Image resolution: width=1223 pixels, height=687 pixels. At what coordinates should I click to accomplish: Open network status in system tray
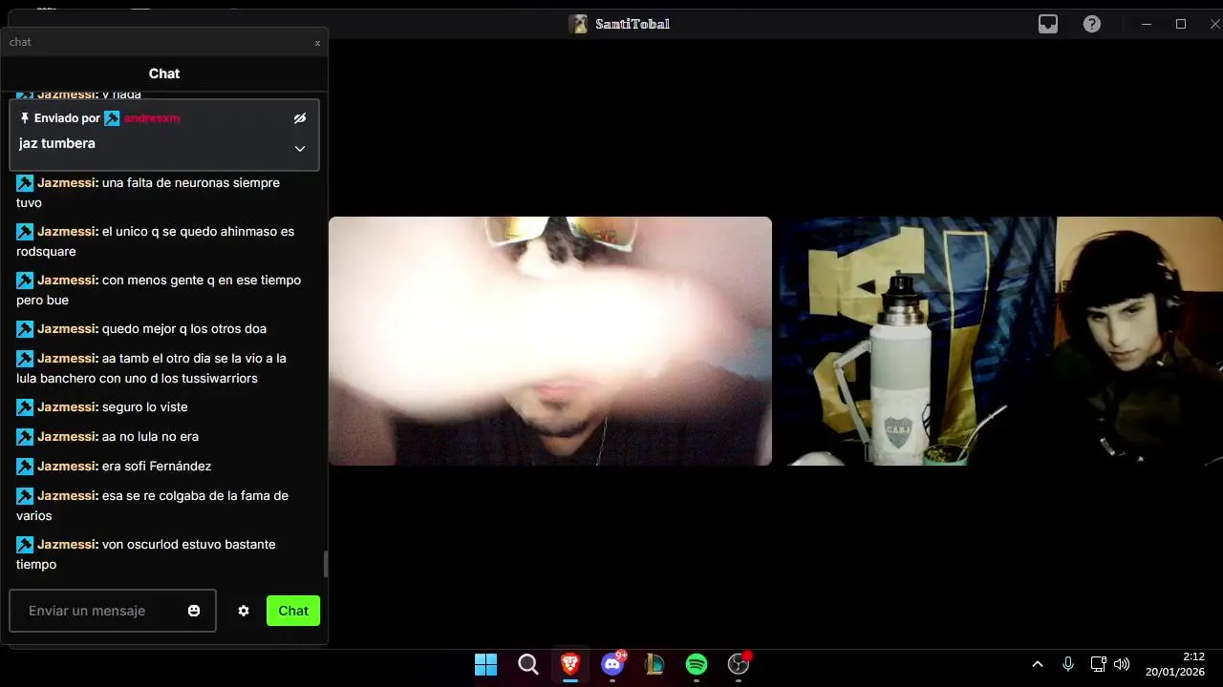click(1099, 664)
